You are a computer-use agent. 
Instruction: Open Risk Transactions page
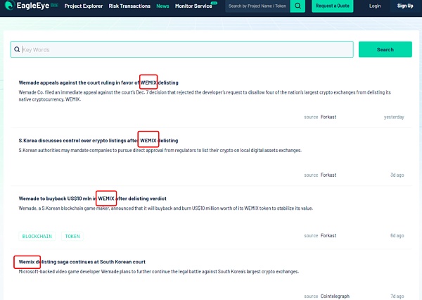coord(129,6)
